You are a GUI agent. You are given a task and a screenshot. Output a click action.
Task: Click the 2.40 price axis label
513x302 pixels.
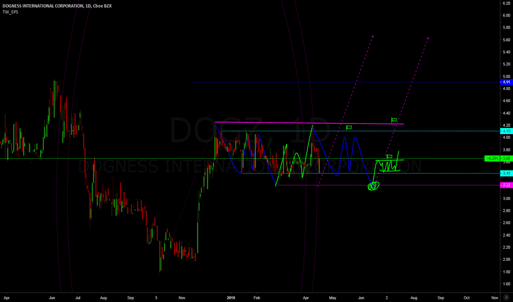(x=506, y=235)
